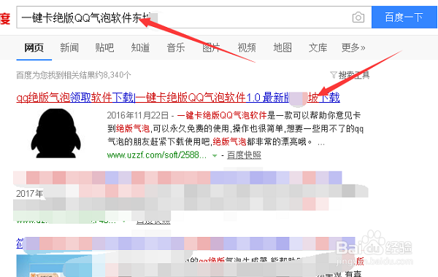Click the black QQ penguin thumbnail
Viewport: 438px width, 277px height.
56,133
